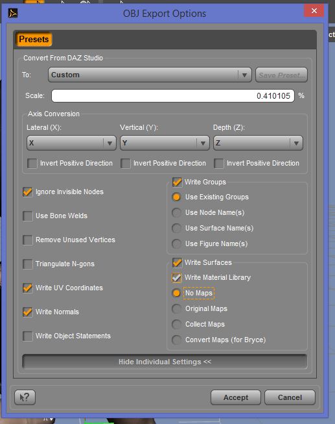Click the Accept button

(x=236, y=397)
